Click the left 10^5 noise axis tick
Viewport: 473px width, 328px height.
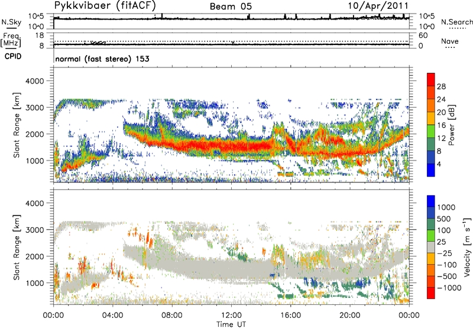point(36,17)
